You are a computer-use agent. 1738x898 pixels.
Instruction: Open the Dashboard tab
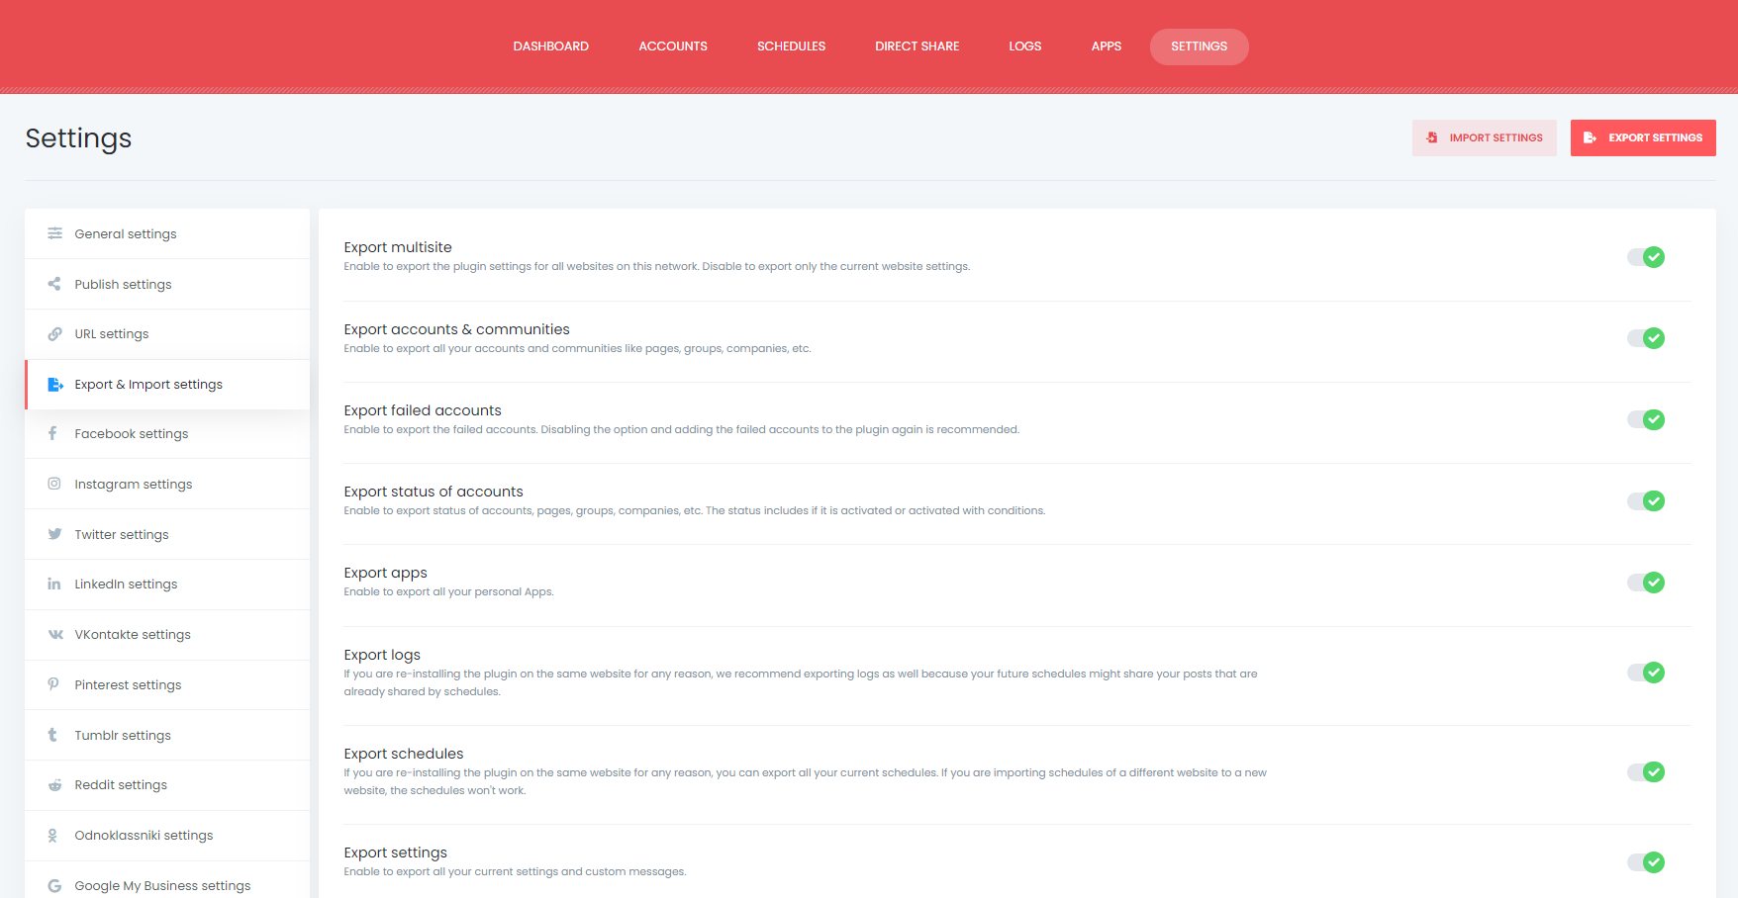(550, 46)
